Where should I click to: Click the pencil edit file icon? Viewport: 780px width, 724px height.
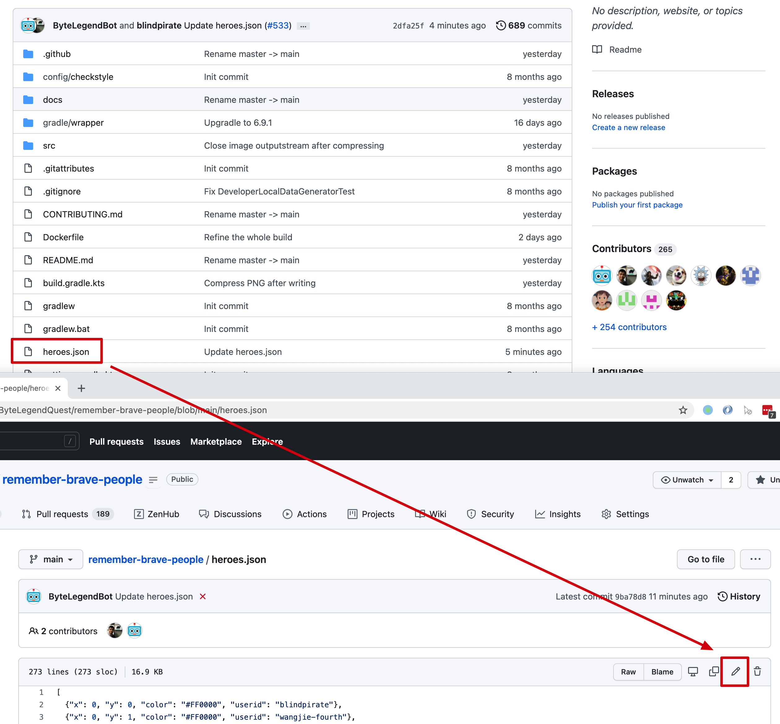click(x=735, y=671)
